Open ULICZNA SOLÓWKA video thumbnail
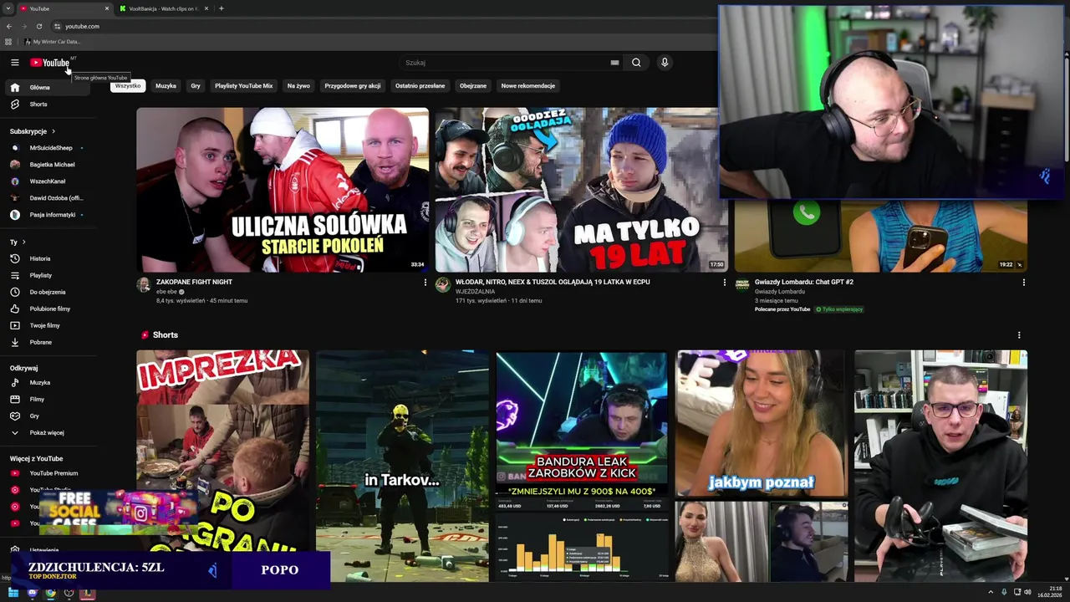This screenshot has width=1070, height=602. (x=283, y=190)
